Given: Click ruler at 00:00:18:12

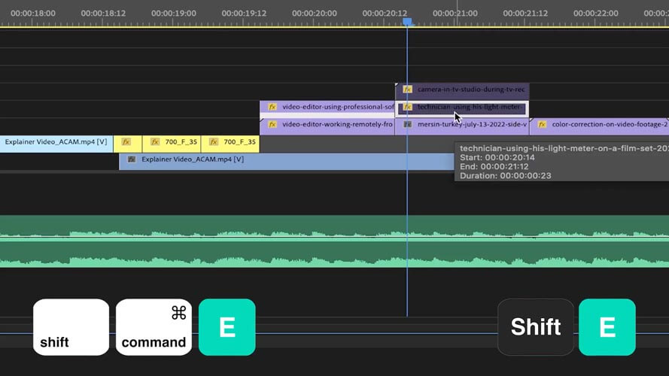Looking at the screenshot, I should [x=103, y=14].
